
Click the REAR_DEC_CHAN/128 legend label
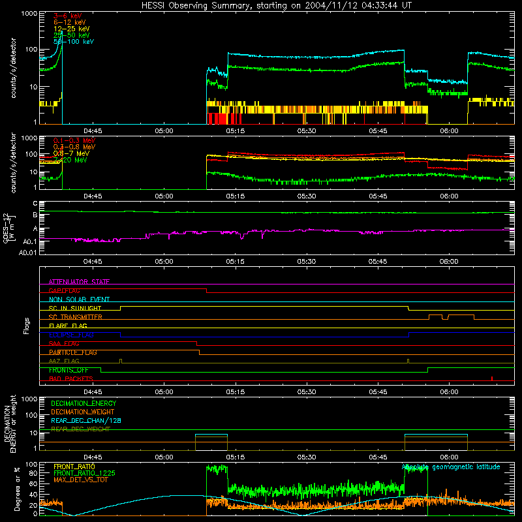point(86,420)
